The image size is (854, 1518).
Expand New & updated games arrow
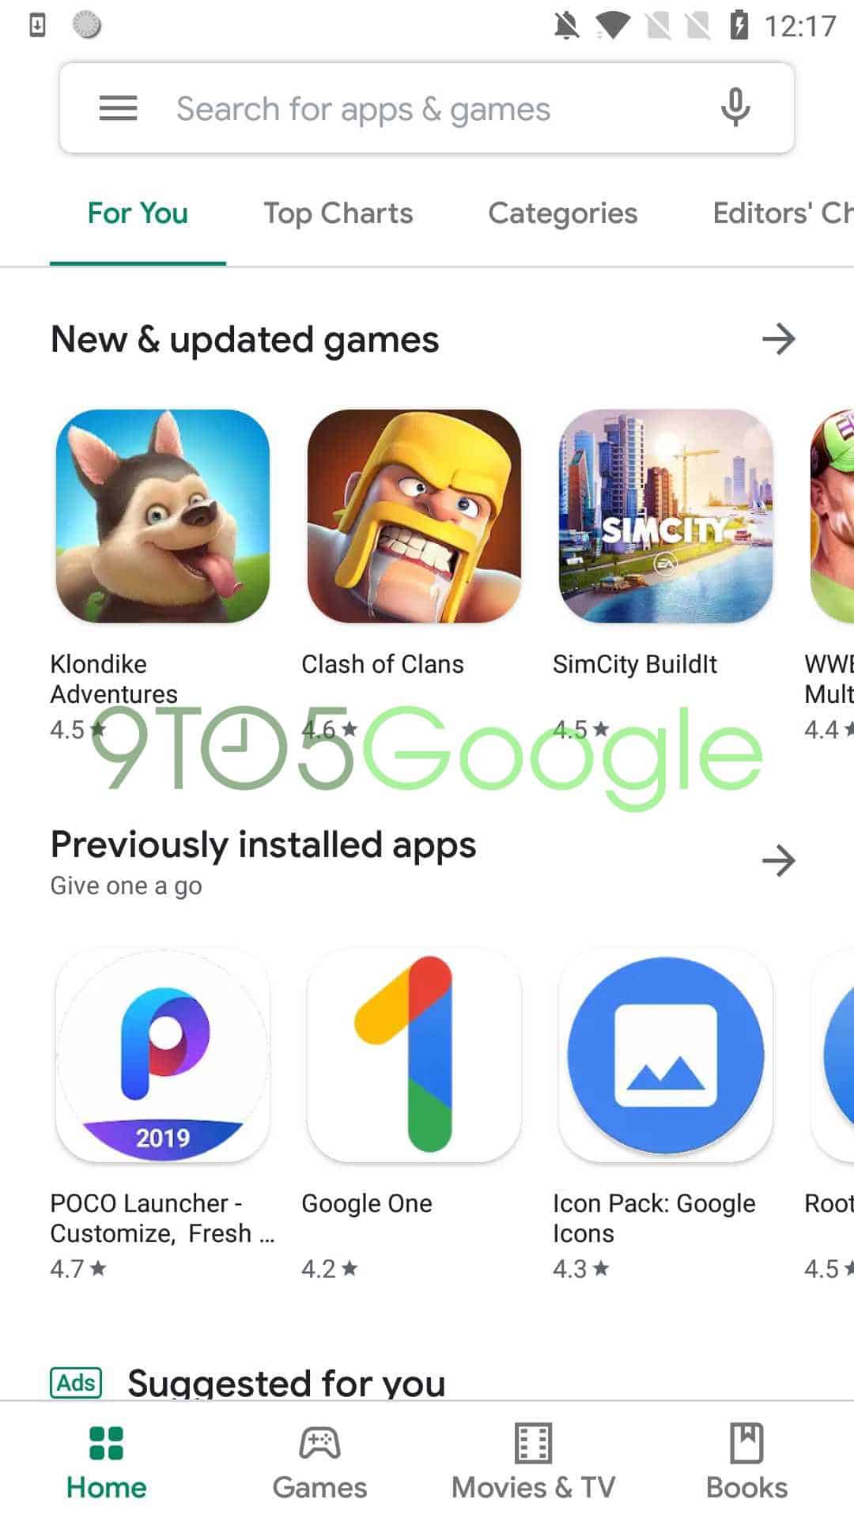(x=779, y=339)
